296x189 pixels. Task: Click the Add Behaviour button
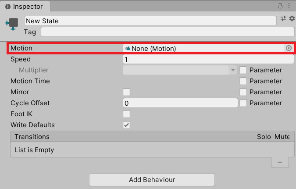152,180
